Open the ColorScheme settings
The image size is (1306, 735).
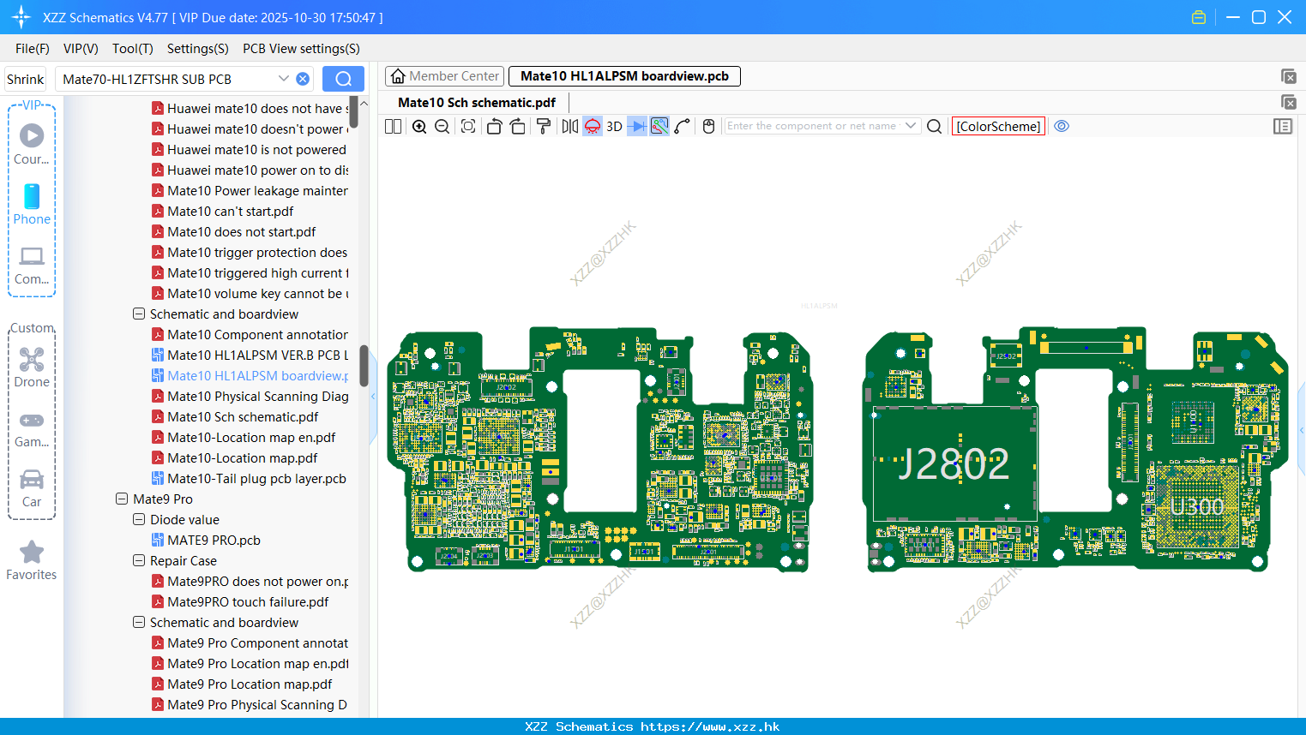tap(999, 126)
